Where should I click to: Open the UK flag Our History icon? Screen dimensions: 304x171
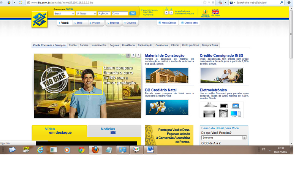click(215, 13)
